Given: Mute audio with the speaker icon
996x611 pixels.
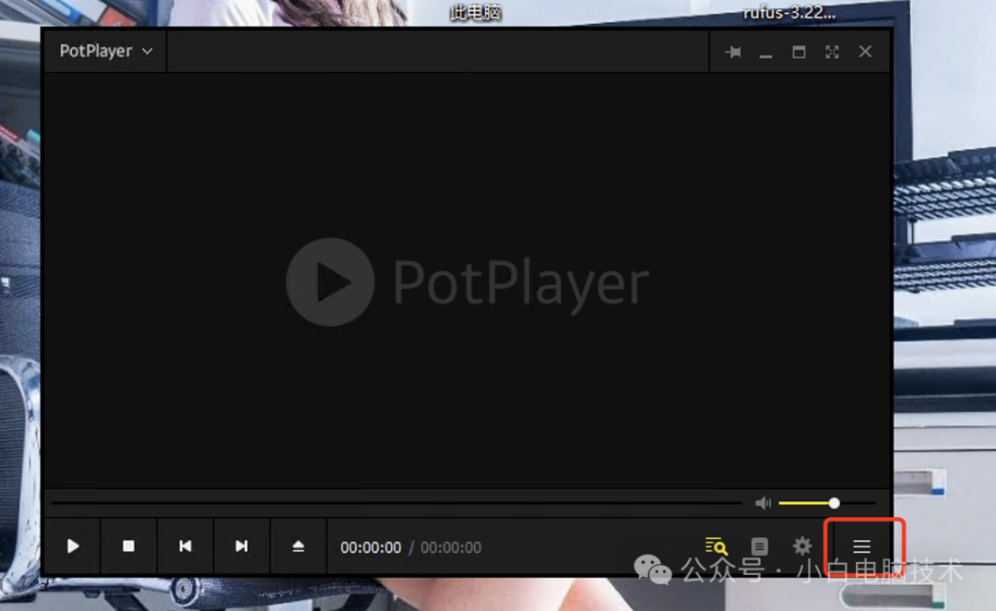Looking at the screenshot, I should pos(763,504).
